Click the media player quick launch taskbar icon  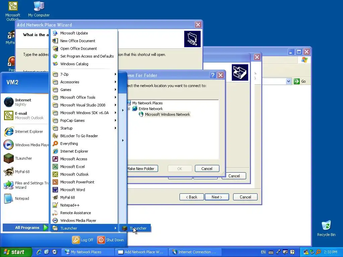[x=55, y=252]
